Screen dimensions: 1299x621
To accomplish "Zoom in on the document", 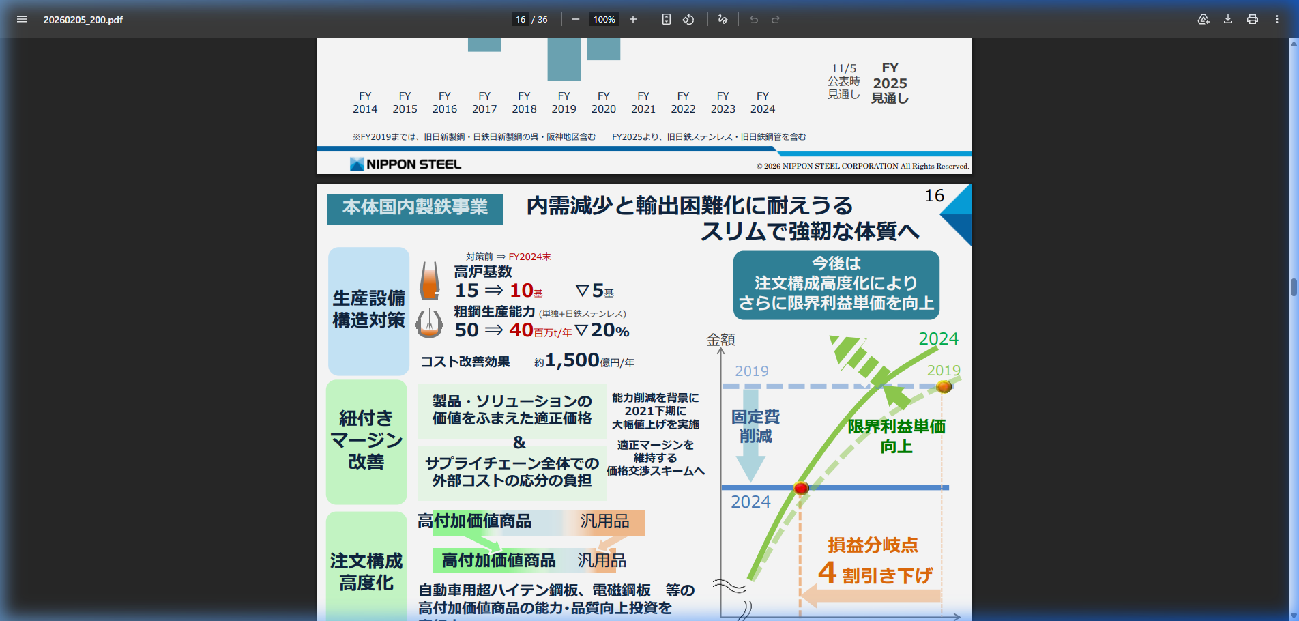I will click(633, 19).
